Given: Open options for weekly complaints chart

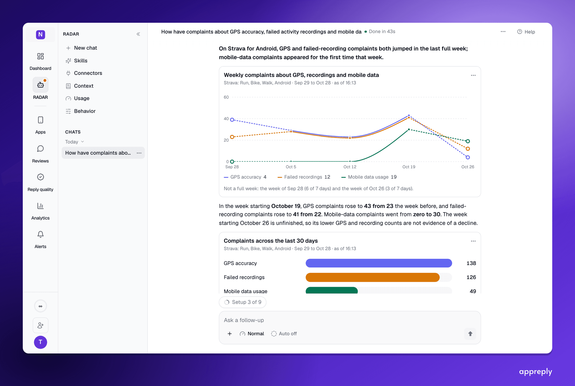Looking at the screenshot, I should click(x=473, y=75).
